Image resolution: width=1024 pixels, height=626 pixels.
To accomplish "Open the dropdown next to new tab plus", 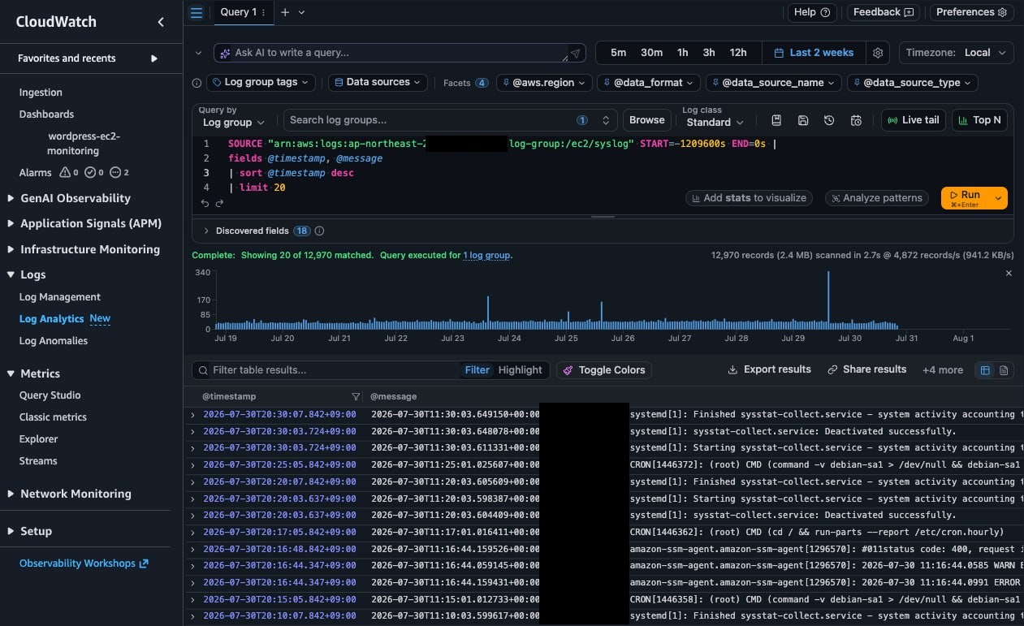I will coord(302,12).
